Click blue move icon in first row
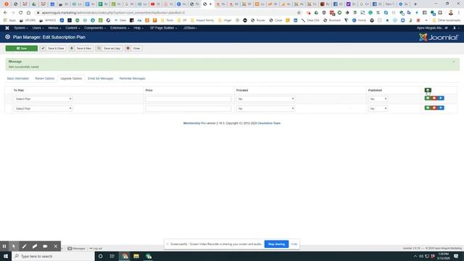Screen dimensions: 464x261 (441, 98)
